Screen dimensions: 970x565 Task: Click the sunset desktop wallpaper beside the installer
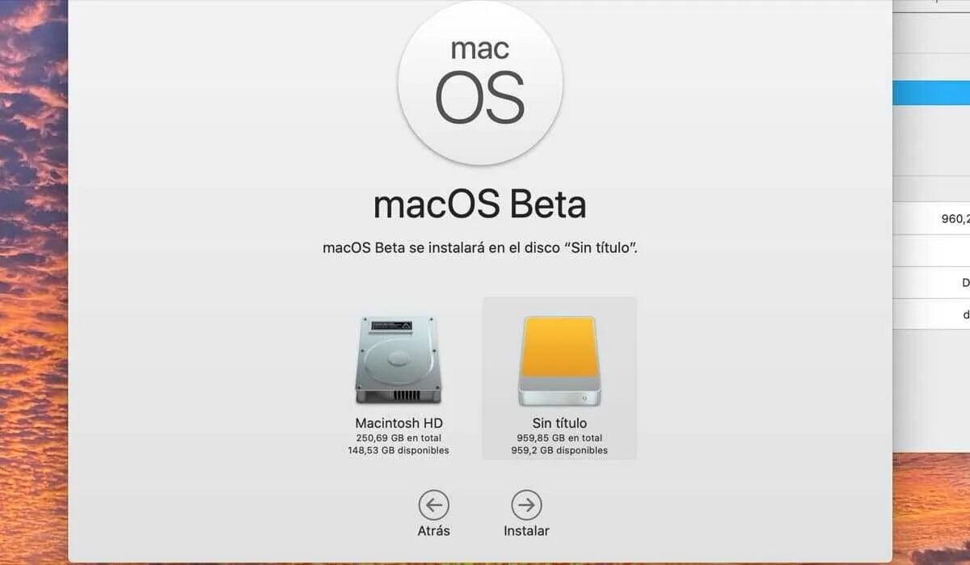click(34, 283)
